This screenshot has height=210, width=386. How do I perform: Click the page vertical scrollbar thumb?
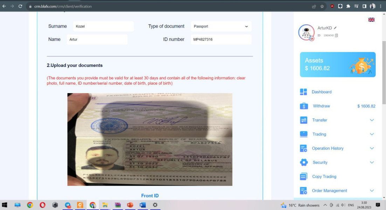[x=384, y=72]
